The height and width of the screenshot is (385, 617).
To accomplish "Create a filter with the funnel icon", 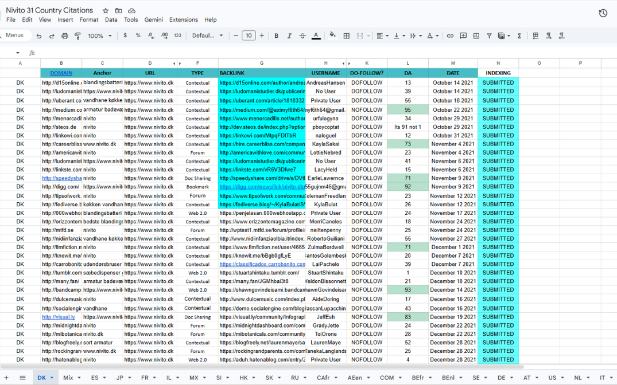I will pyautogui.click(x=489, y=36).
